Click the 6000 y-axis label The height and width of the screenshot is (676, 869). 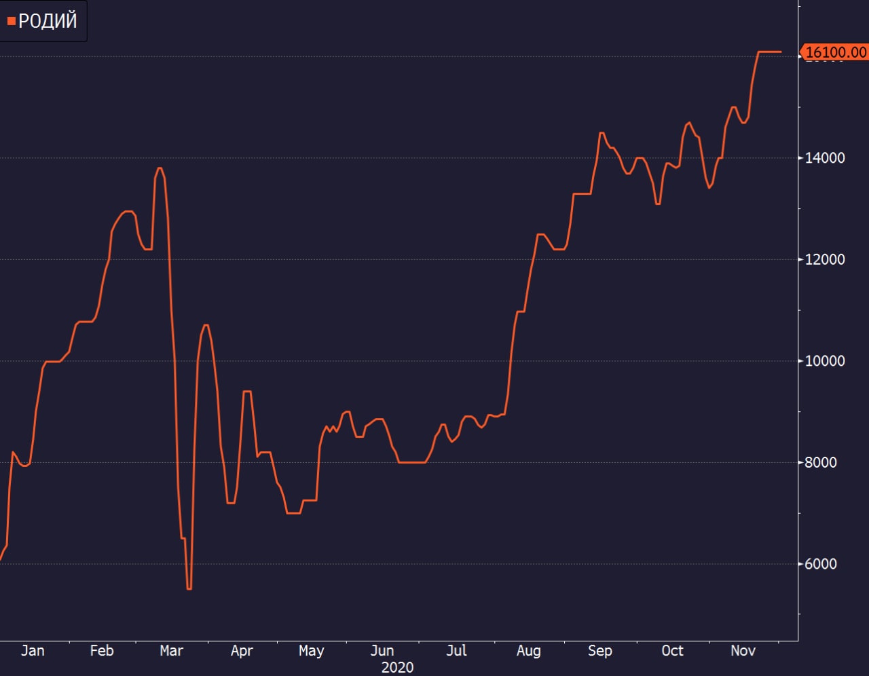(x=821, y=564)
